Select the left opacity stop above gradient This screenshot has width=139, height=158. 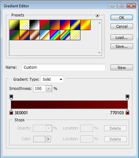[x=11, y=97]
